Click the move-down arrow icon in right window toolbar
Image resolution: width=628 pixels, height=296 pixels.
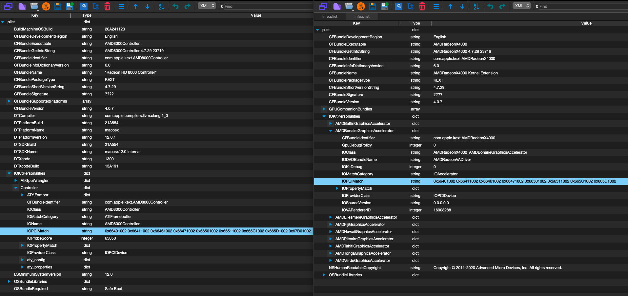462,6
